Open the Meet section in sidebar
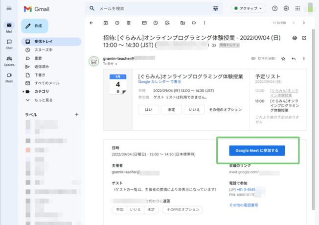The height and width of the screenshot is (225, 319). pyautogui.click(x=9, y=77)
